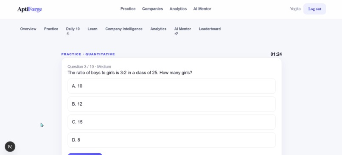This screenshot has height=155, width=342.
Task: Select answer option B. 12
Action: click(172, 104)
